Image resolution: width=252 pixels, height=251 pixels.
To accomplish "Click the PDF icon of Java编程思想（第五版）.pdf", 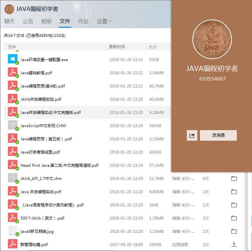I will click(x=12, y=138).
